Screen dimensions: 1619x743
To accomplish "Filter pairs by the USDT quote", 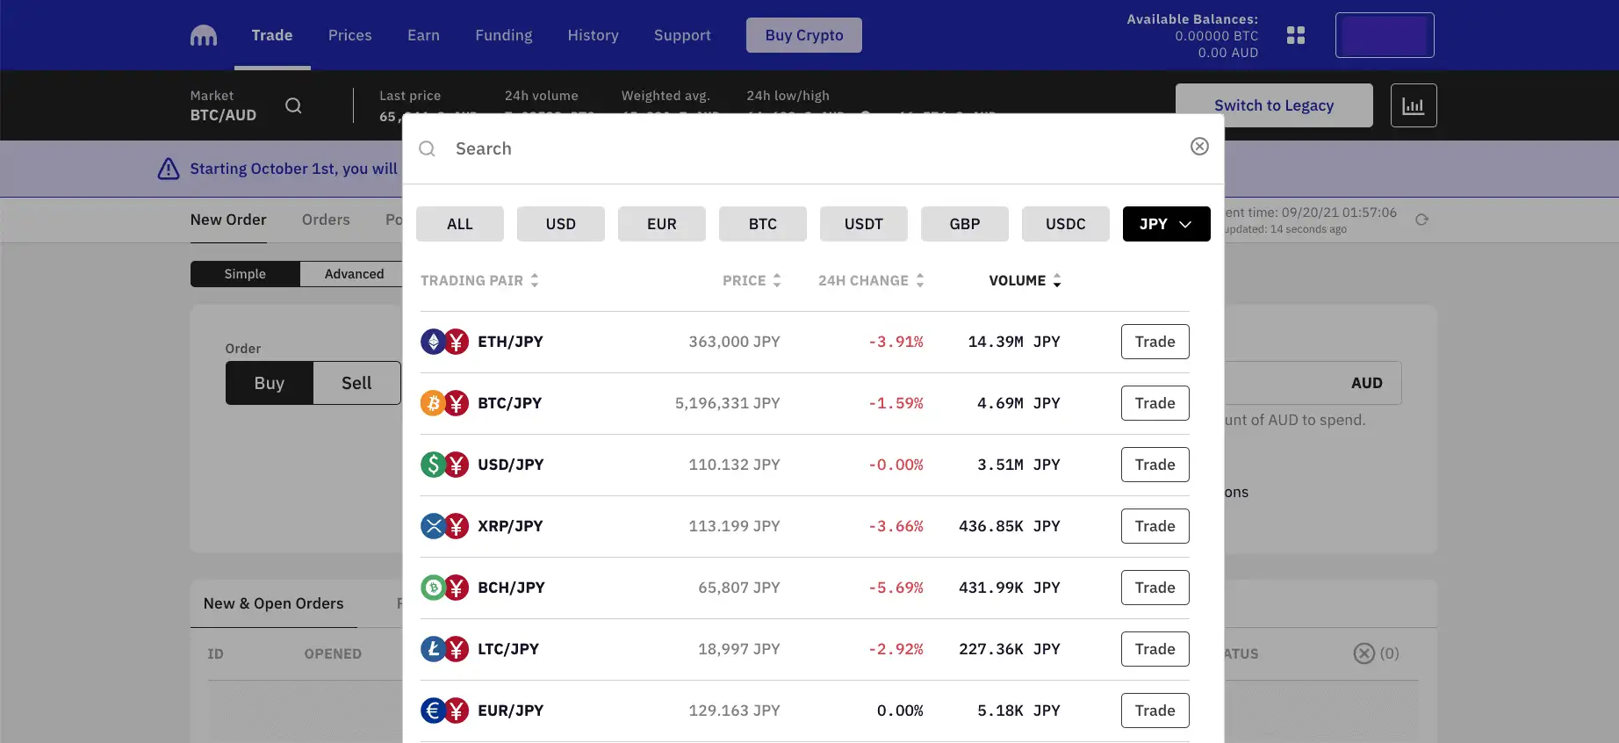I will pyautogui.click(x=863, y=224).
